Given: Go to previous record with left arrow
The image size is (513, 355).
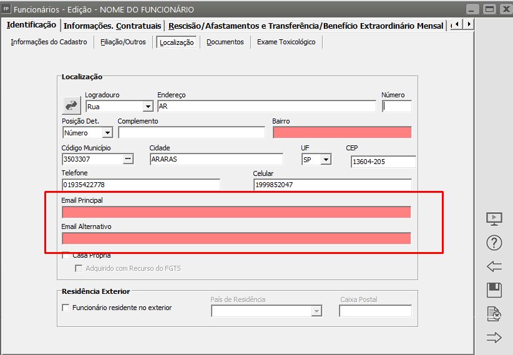Looking at the screenshot, I should 494,266.
